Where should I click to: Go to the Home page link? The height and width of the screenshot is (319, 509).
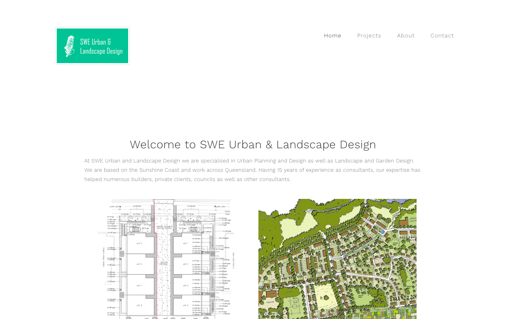[332, 36]
